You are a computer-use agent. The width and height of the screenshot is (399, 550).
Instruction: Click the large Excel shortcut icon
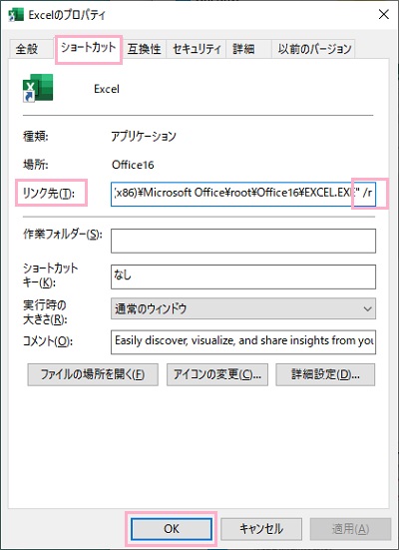[38, 88]
